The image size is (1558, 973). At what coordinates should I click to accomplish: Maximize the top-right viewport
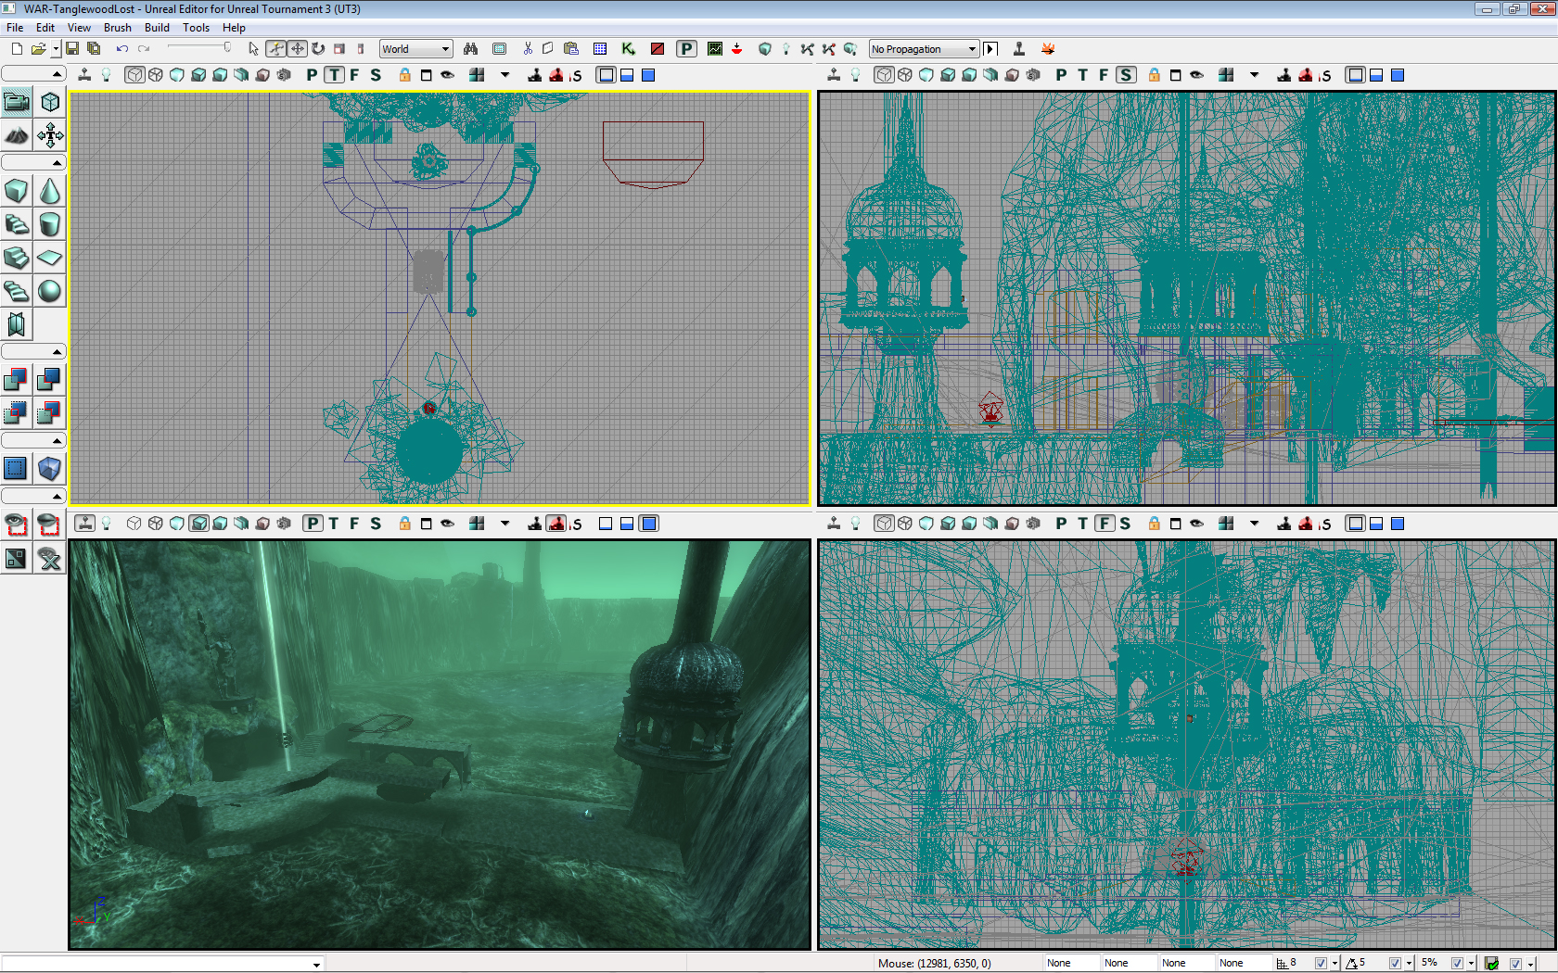1176,75
